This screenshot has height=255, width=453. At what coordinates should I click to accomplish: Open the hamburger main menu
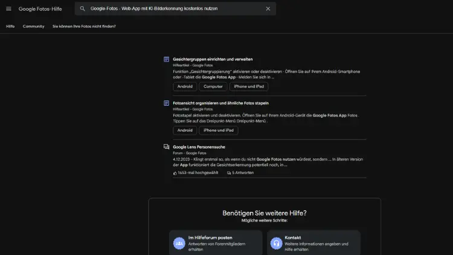click(8, 8)
